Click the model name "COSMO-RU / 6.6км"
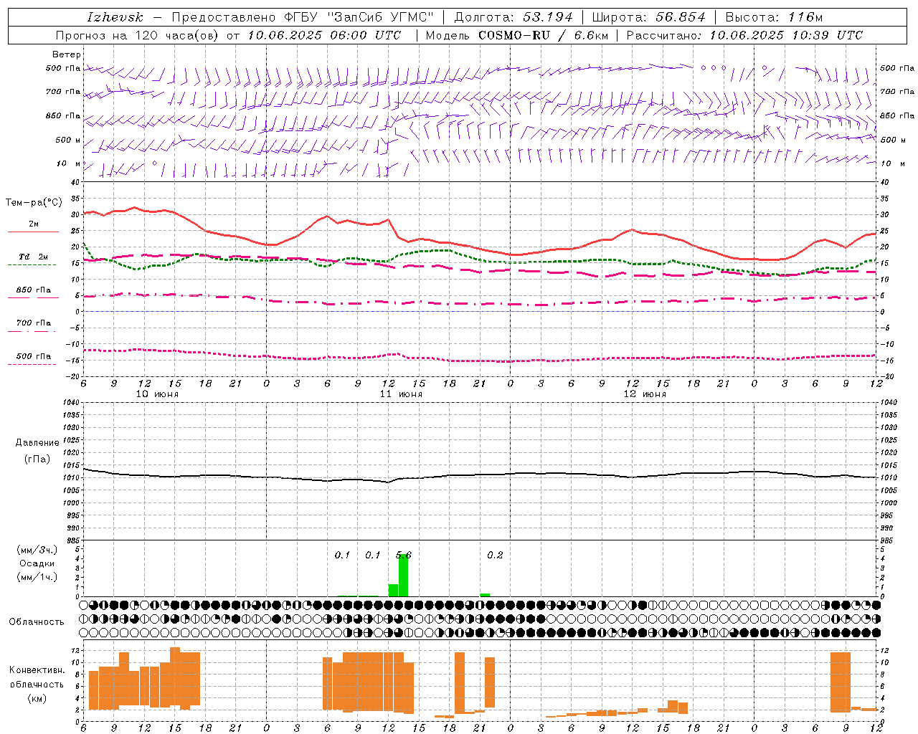918x734 pixels. click(543, 35)
